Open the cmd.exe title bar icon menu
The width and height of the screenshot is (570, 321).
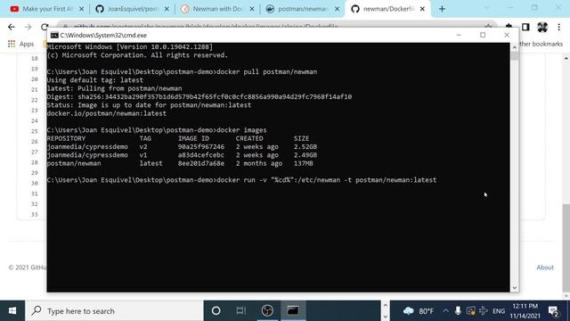[54, 36]
